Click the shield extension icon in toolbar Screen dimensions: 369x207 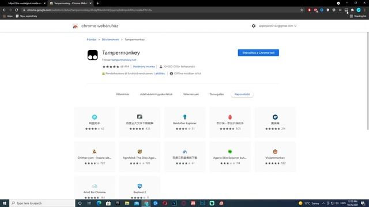point(328,10)
